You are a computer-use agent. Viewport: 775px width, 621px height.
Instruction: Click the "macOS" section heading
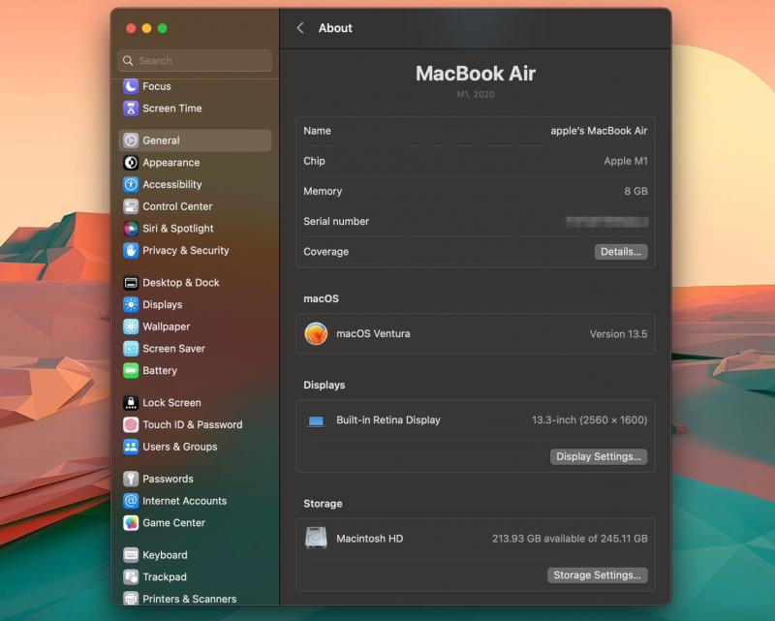(321, 298)
